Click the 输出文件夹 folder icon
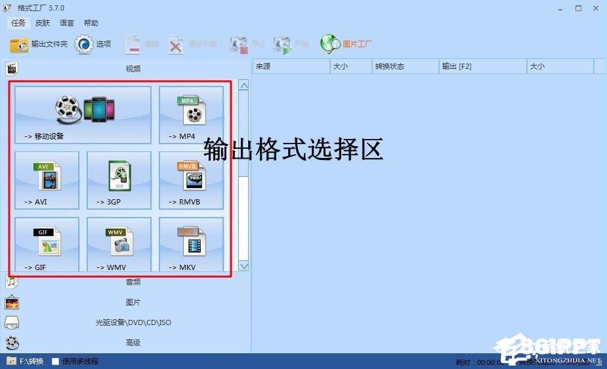 click(18, 45)
